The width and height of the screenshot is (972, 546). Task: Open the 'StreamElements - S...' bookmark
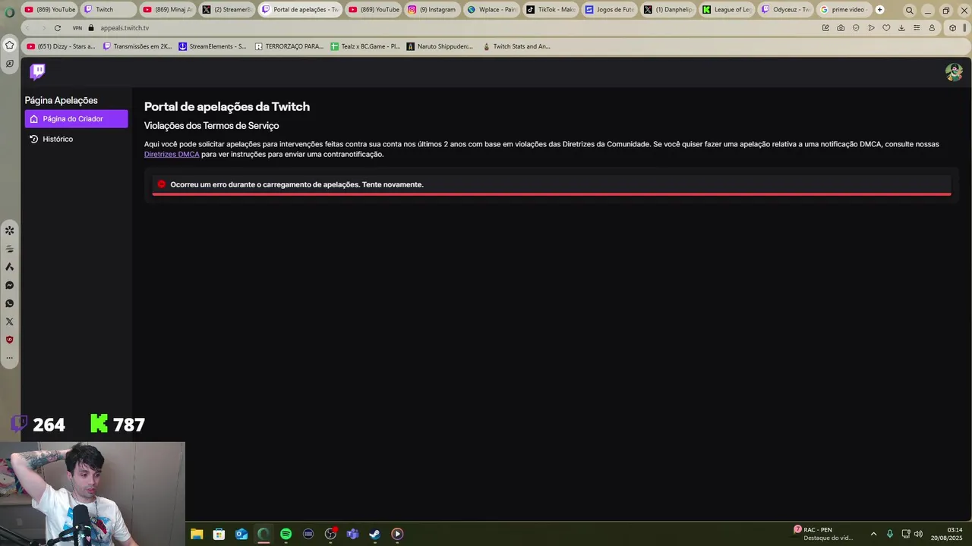tap(213, 46)
